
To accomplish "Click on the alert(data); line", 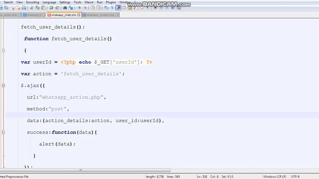I will (57, 144).
